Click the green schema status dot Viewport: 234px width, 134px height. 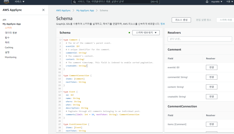pyautogui.click(x=129, y=33)
